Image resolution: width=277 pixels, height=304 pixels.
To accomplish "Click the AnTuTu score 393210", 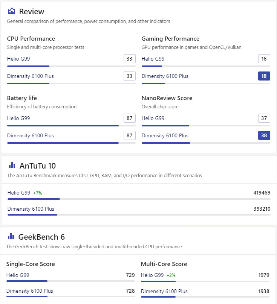I will click(262, 209).
